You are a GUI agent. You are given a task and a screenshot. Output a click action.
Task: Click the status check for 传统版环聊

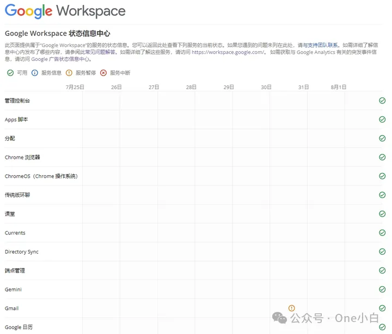(x=382, y=195)
